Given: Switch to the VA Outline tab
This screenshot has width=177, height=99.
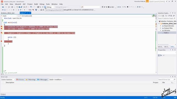Looking at the screenshot, I should [x=166, y=47].
